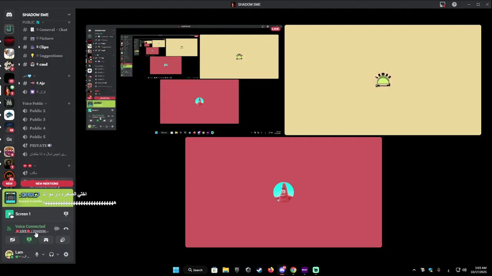492x276 pixels.
Task: Start an activity with the game controller icon
Action: click(46, 240)
